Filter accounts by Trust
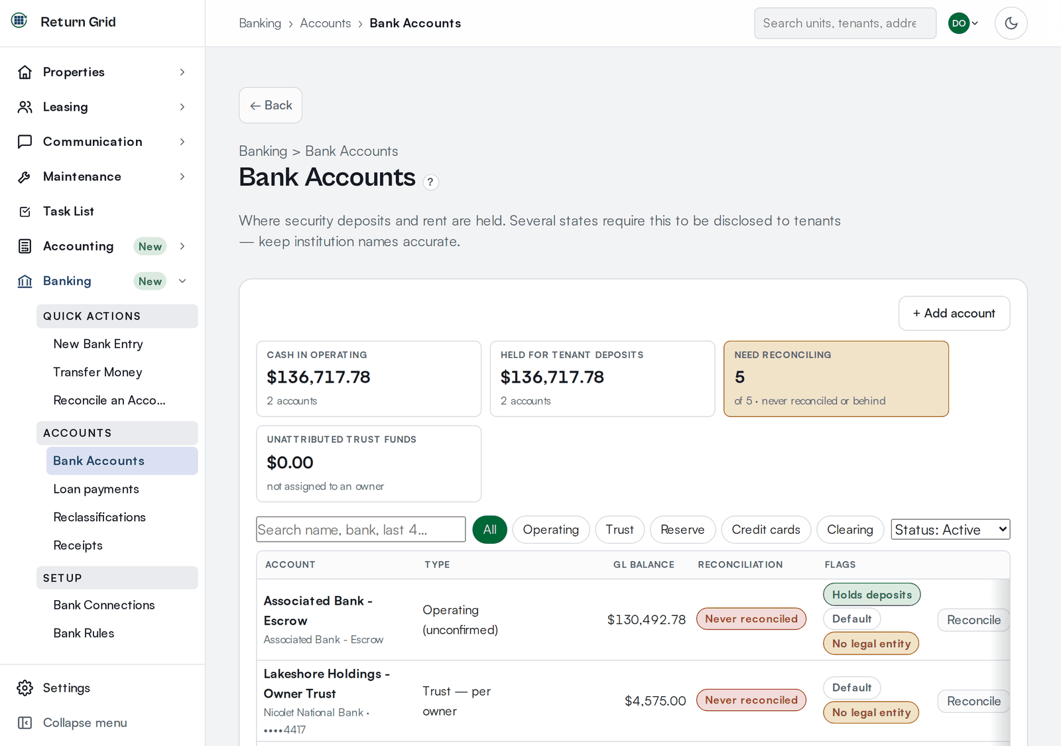 [619, 529]
